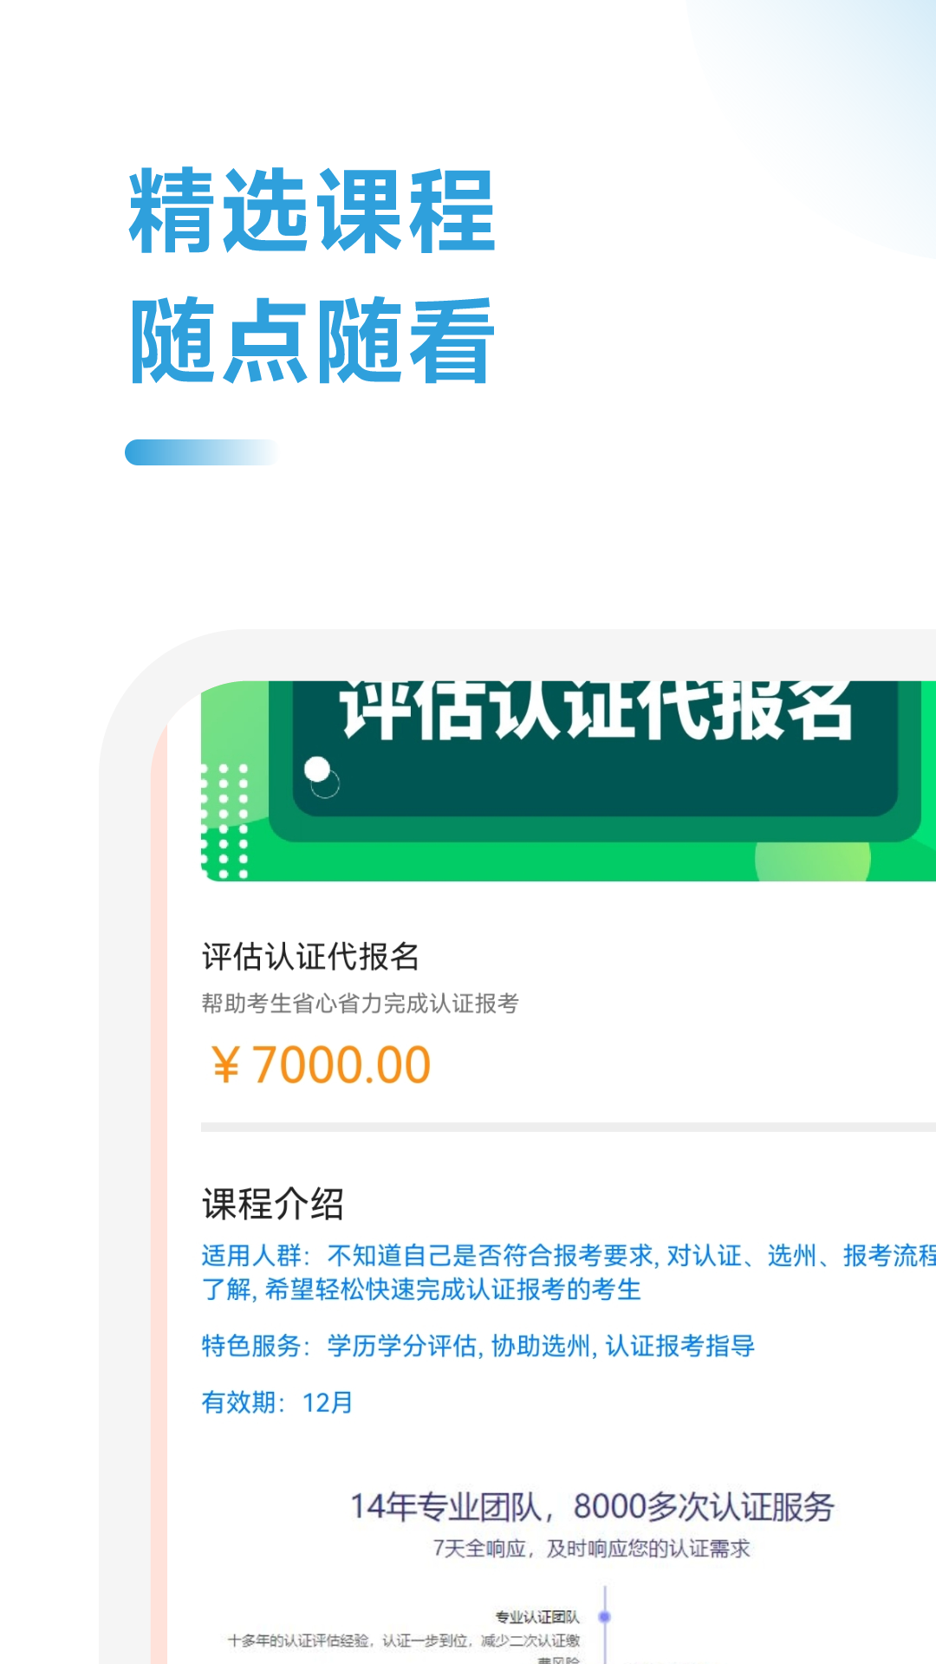
Task: Click the 特色服务 description line
Action: point(478,1346)
